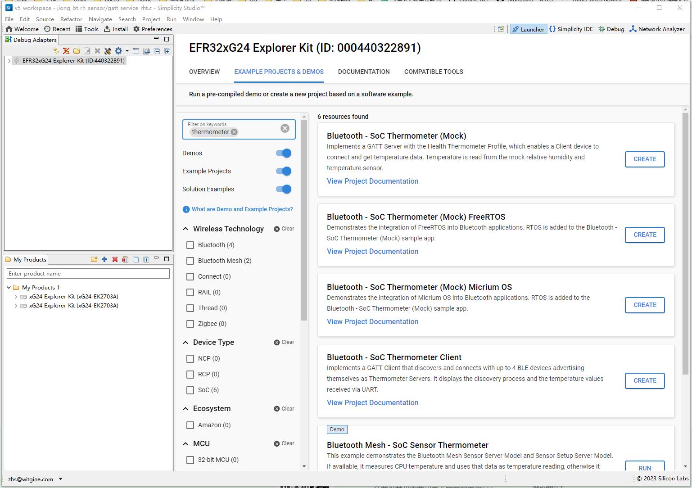Viewport: 692px width, 488px height.
Task: Create the Thermometer (Mock) FreeRTOS project
Action: click(x=645, y=235)
